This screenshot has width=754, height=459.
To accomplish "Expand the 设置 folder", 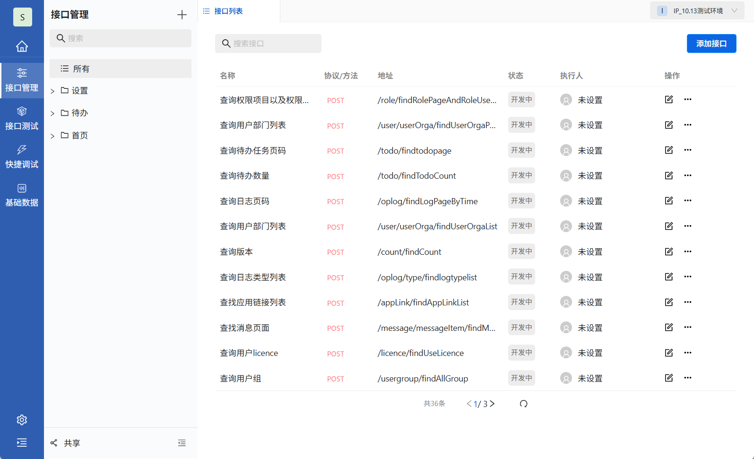I will [52, 91].
